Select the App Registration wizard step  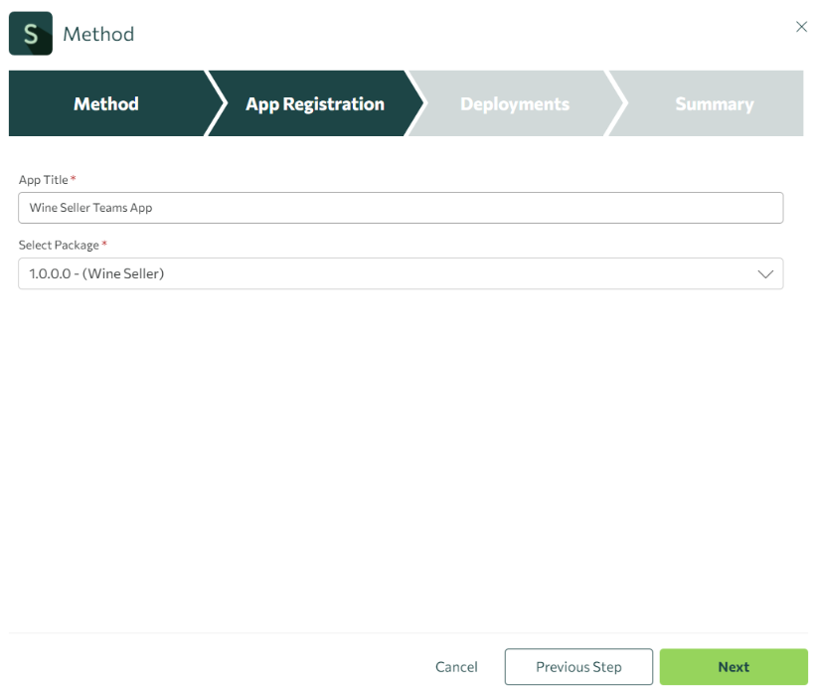coord(315,103)
